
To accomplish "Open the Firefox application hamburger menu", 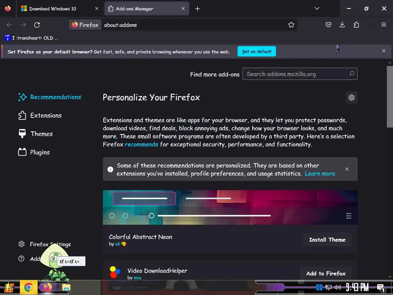I will (x=383, y=25).
